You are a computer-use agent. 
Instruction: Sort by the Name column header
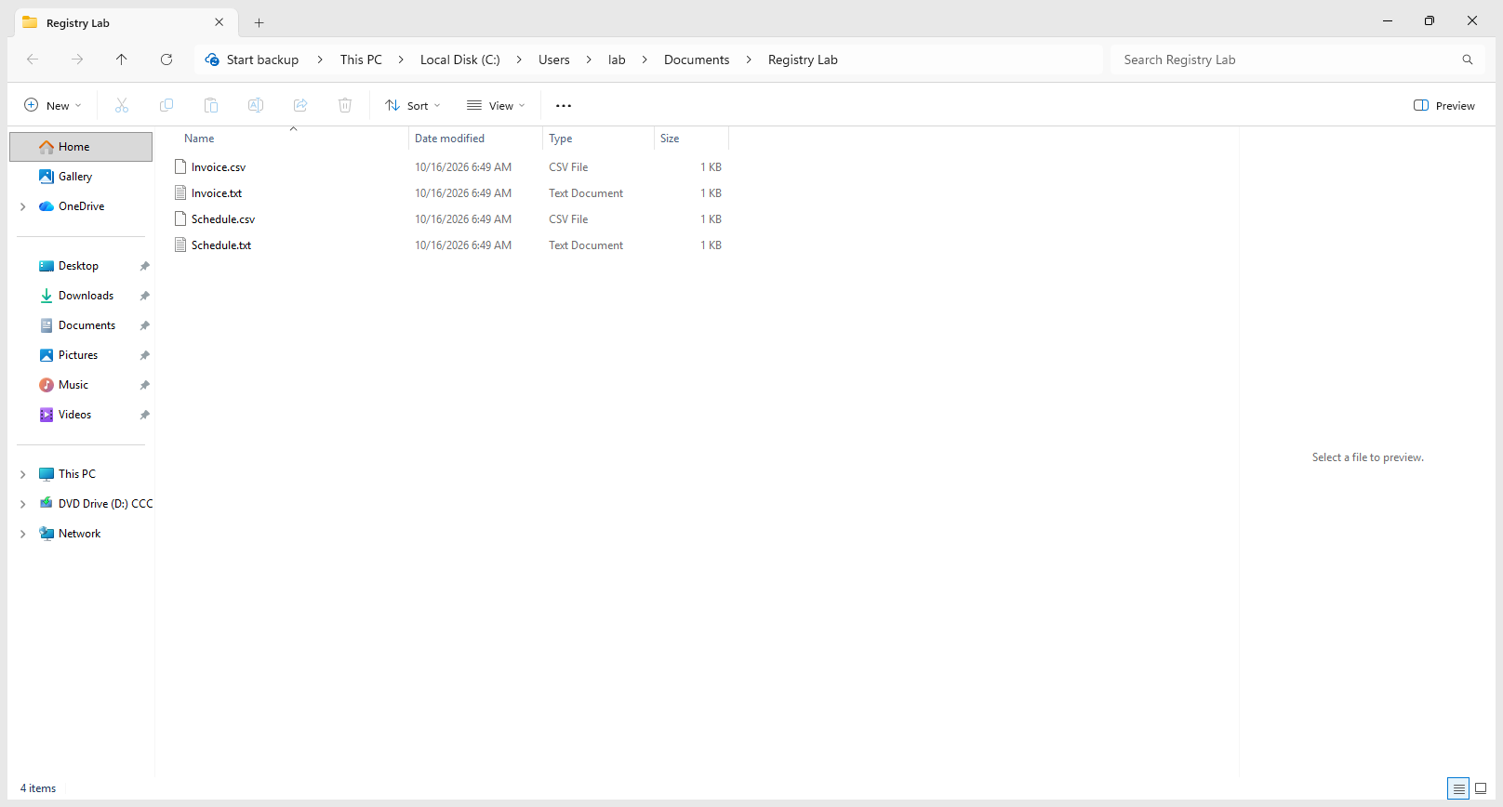[291, 139]
